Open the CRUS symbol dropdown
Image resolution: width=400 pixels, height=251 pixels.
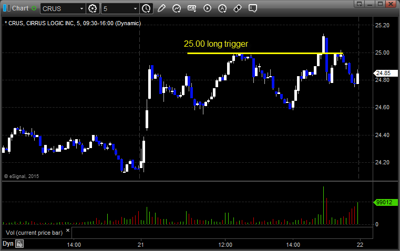81,8
